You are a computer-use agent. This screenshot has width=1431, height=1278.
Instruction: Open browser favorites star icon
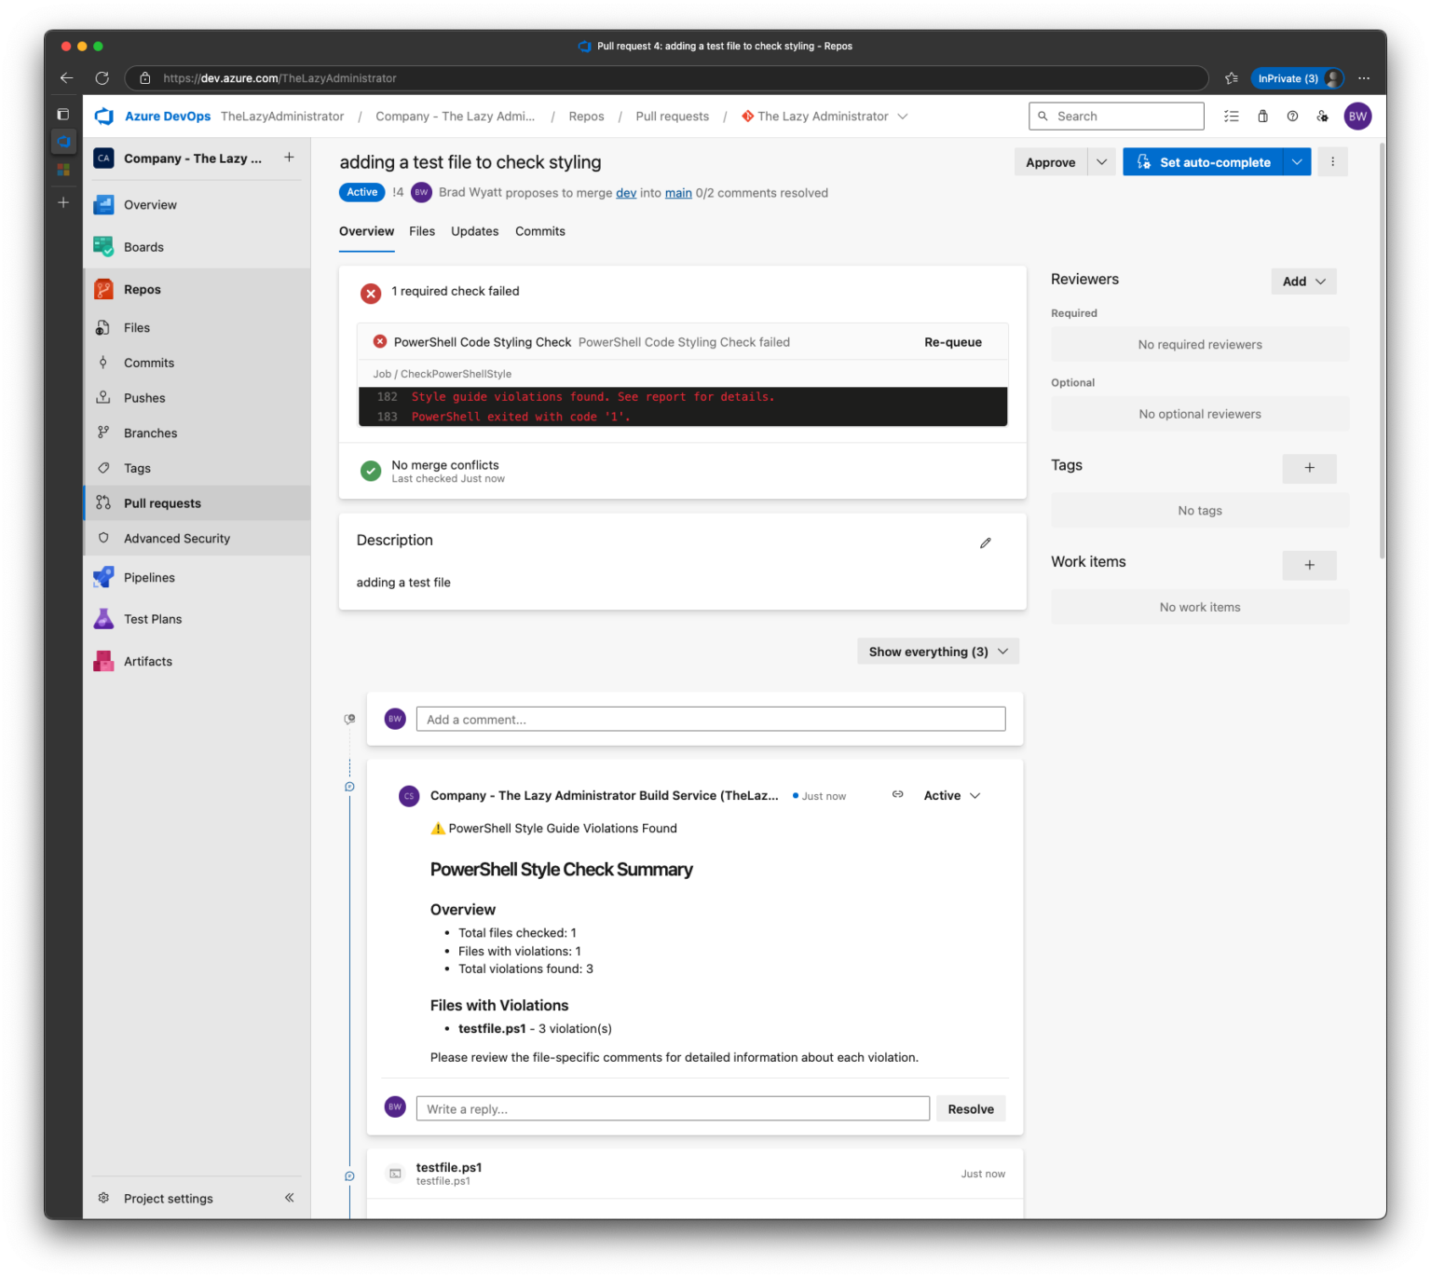(x=1232, y=79)
